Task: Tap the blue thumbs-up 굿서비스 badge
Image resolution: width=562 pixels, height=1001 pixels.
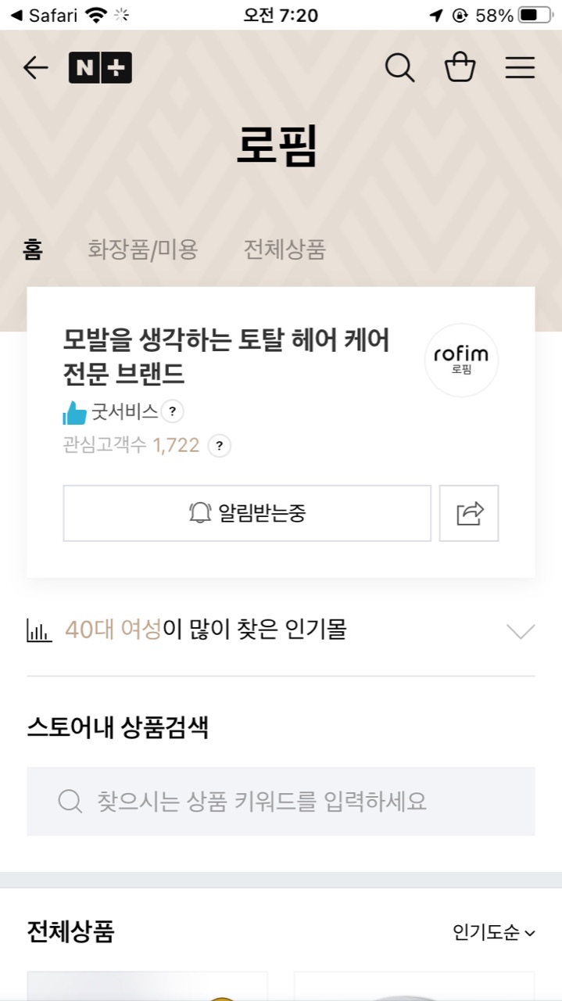Action: click(x=75, y=411)
